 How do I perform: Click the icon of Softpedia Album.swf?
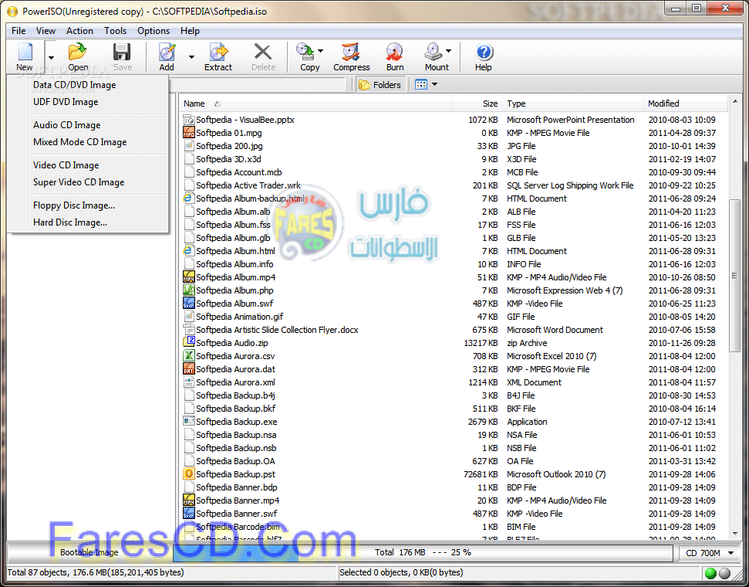coord(189,303)
